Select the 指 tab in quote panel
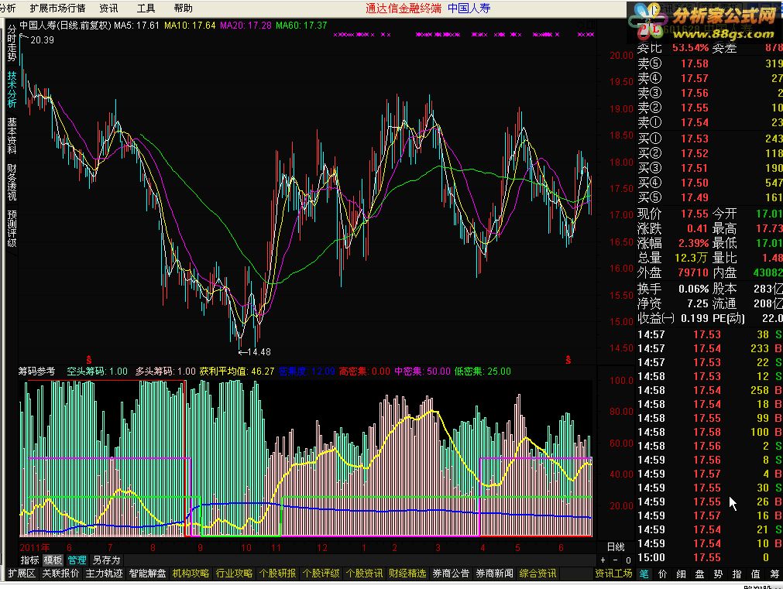783x589 pixels. (737, 574)
